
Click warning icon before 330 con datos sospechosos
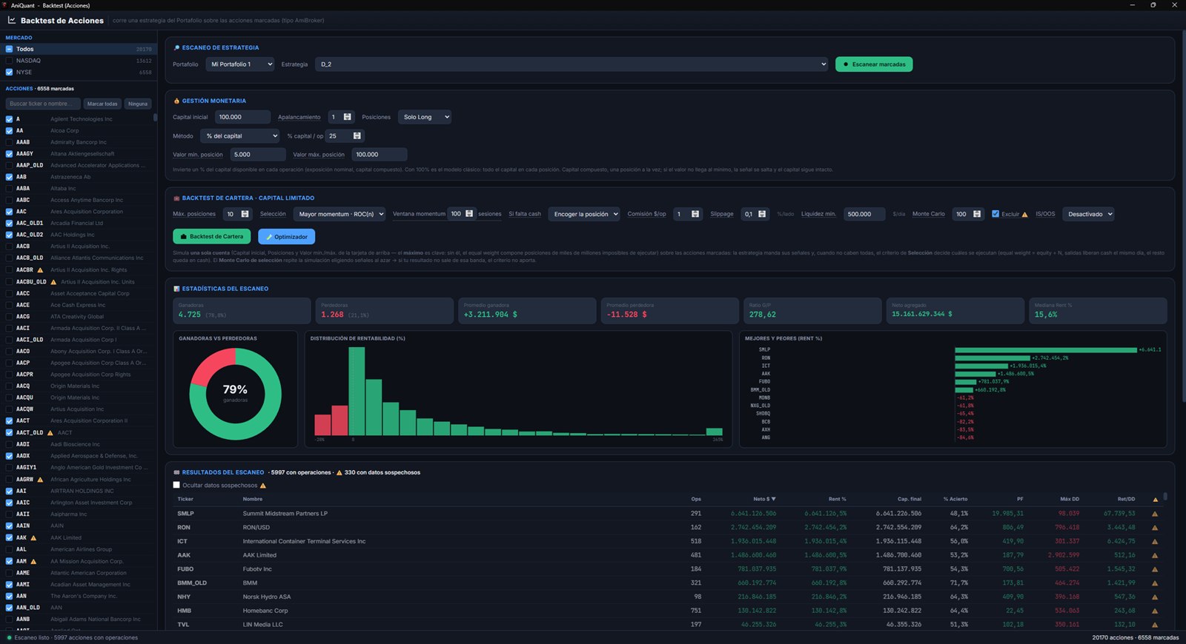[339, 472]
